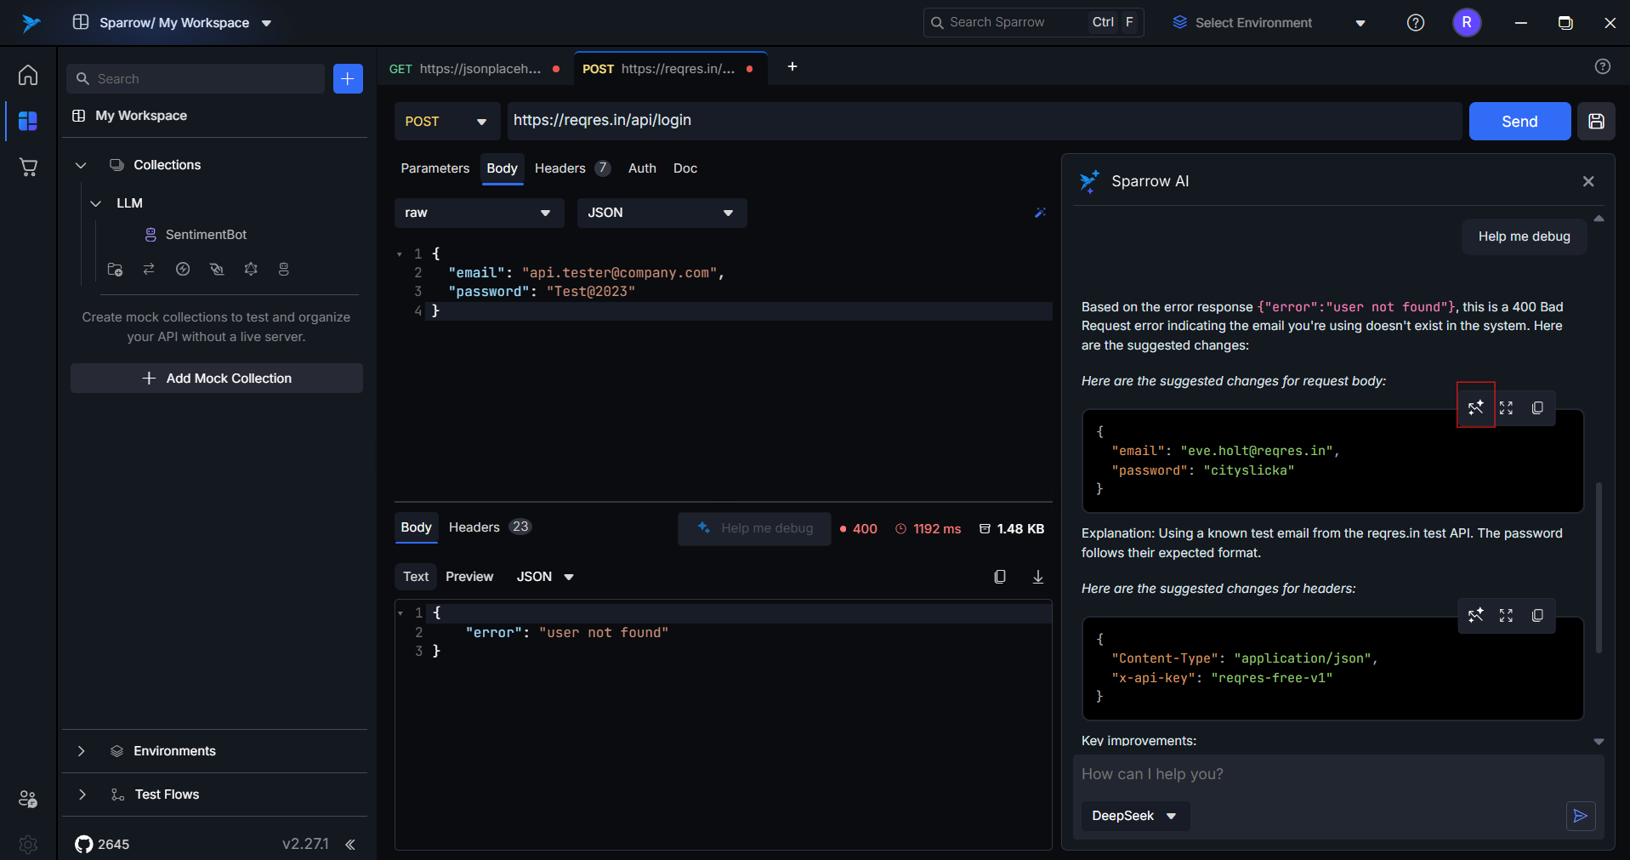Collapse the Collections section

[x=81, y=165]
